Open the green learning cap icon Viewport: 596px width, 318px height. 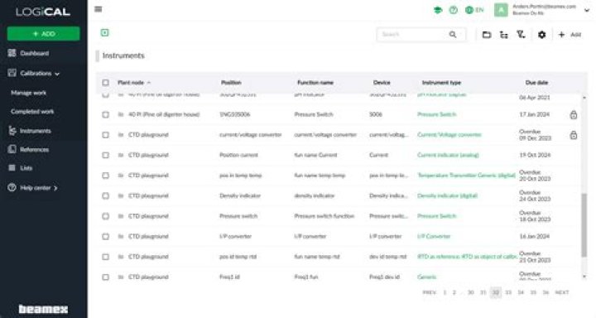pyautogui.click(x=438, y=10)
